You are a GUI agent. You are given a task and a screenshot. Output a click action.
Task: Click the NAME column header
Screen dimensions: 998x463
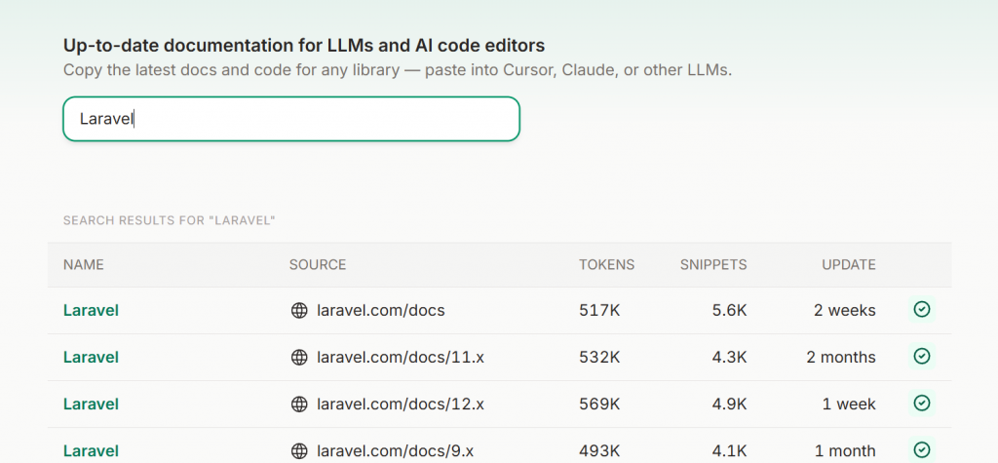coord(84,265)
